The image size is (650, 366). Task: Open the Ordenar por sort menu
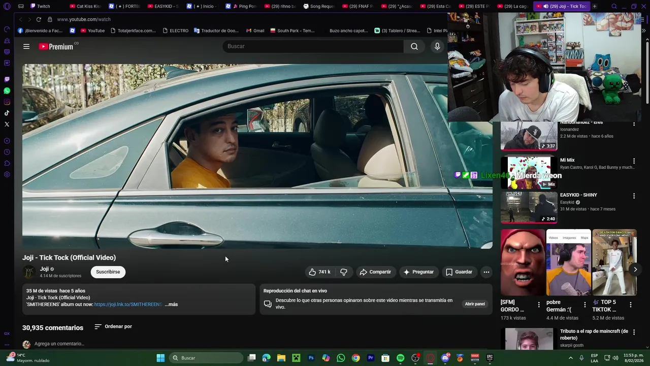coord(113,326)
